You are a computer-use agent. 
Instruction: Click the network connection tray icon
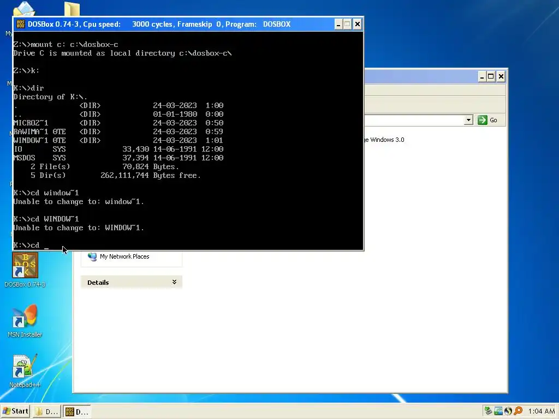pyautogui.click(x=498, y=411)
